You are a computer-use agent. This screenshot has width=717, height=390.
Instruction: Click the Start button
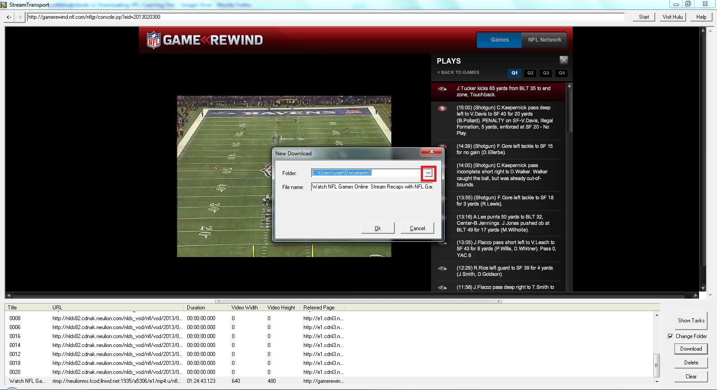click(x=644, y=17)
